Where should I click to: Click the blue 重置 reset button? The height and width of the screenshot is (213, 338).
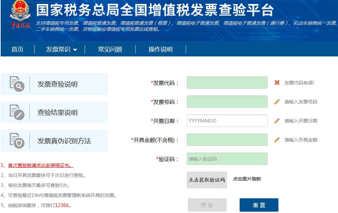coord(259,205)
